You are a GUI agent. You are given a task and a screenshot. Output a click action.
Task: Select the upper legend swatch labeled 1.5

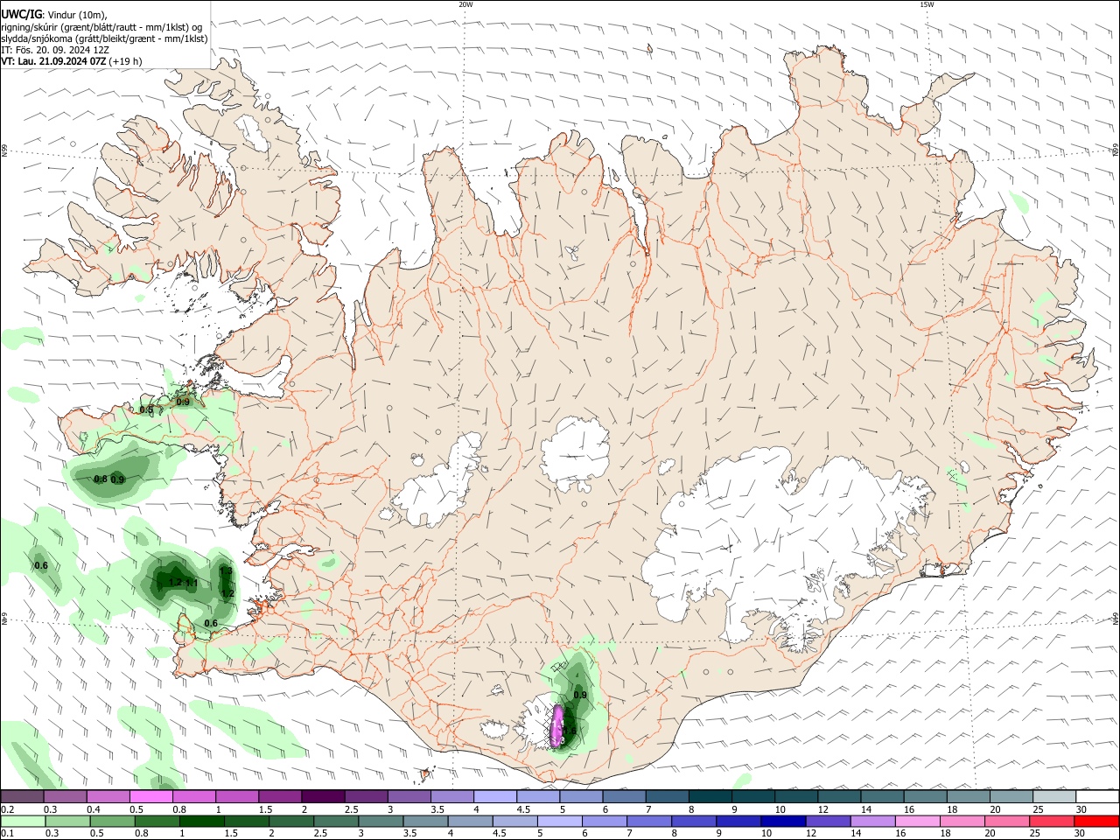pyautogui.click(x=280, y=796)
